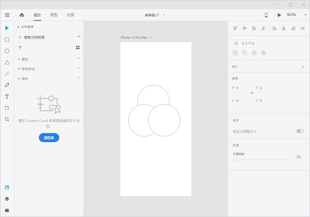Open the hamburger main menu
The image size is (310, 217).
[7, 15]
